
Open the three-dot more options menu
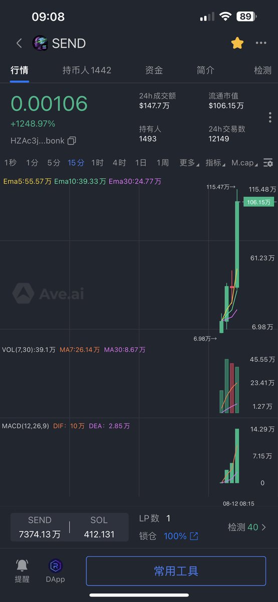click(x=261, y=43)
